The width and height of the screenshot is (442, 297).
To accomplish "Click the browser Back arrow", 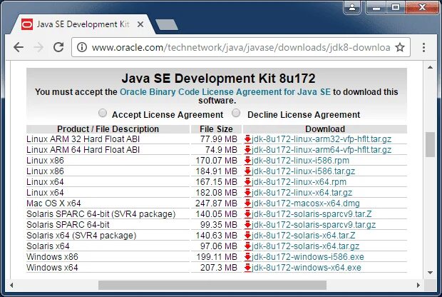I will pyautogui.click(x=19, y=47).
